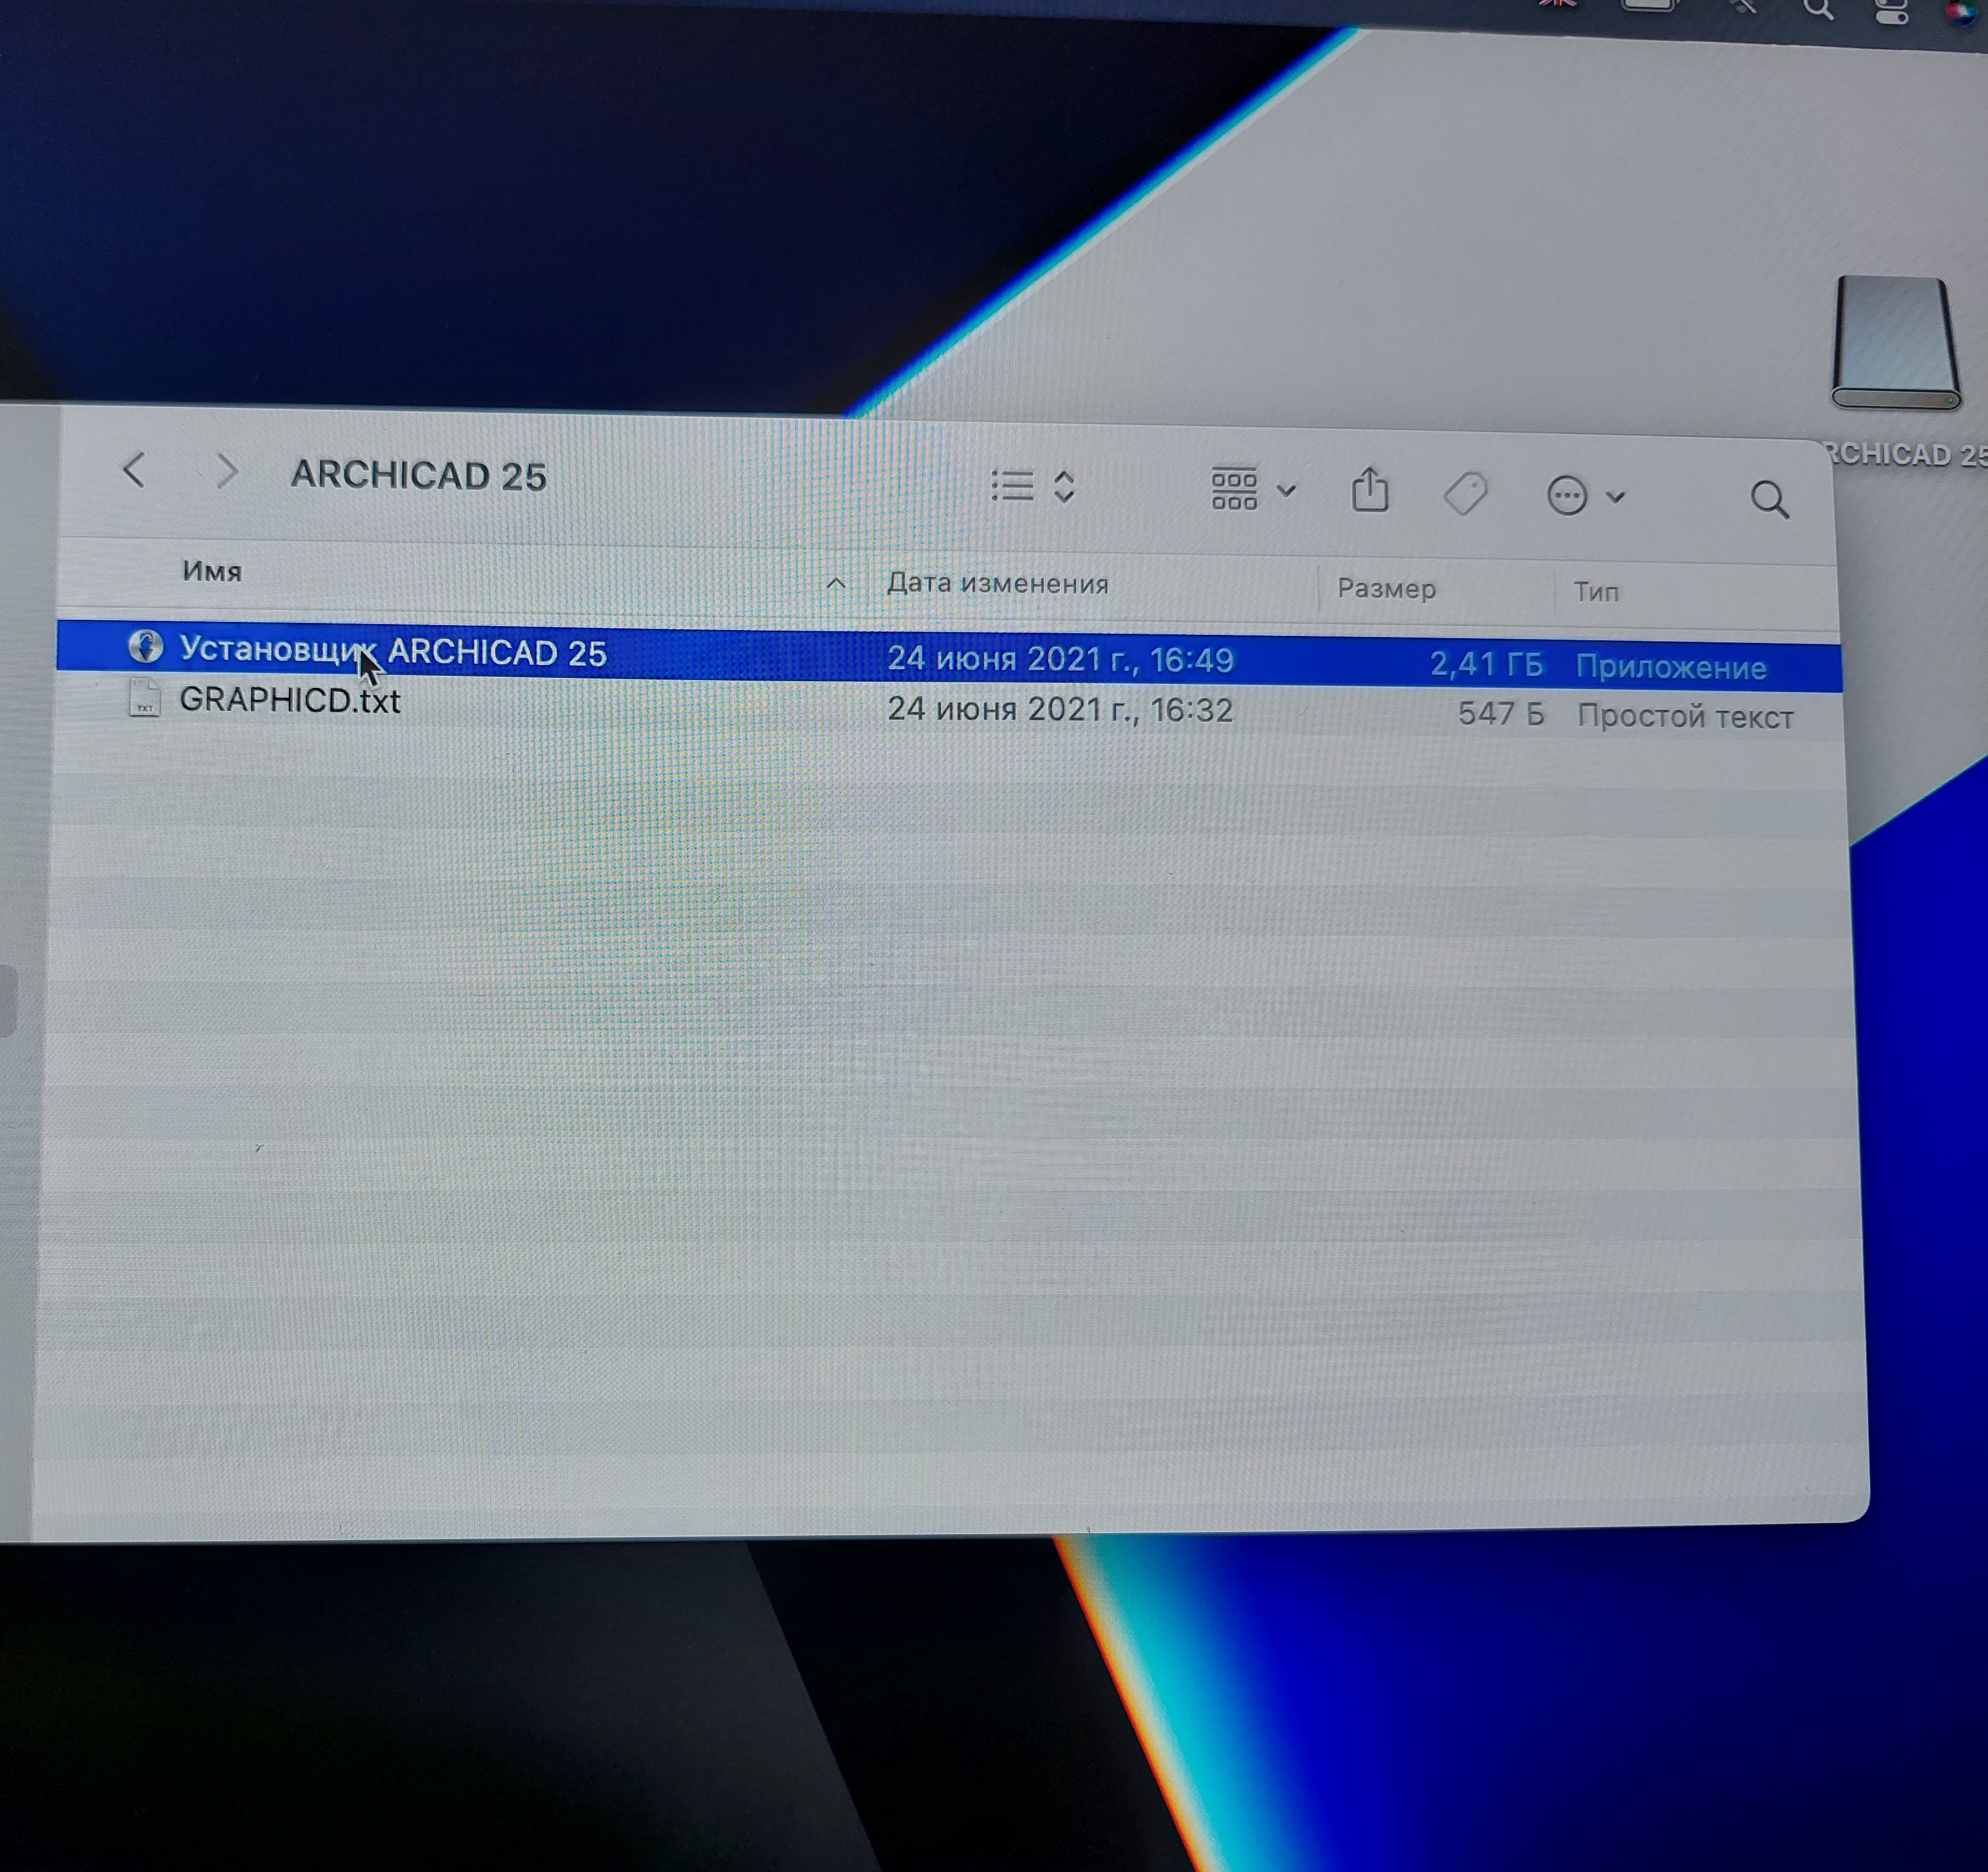
Task: Click the date 24 июня 2021 г., 16:49
Action: pyautogui.click(x=1060, y=659)
